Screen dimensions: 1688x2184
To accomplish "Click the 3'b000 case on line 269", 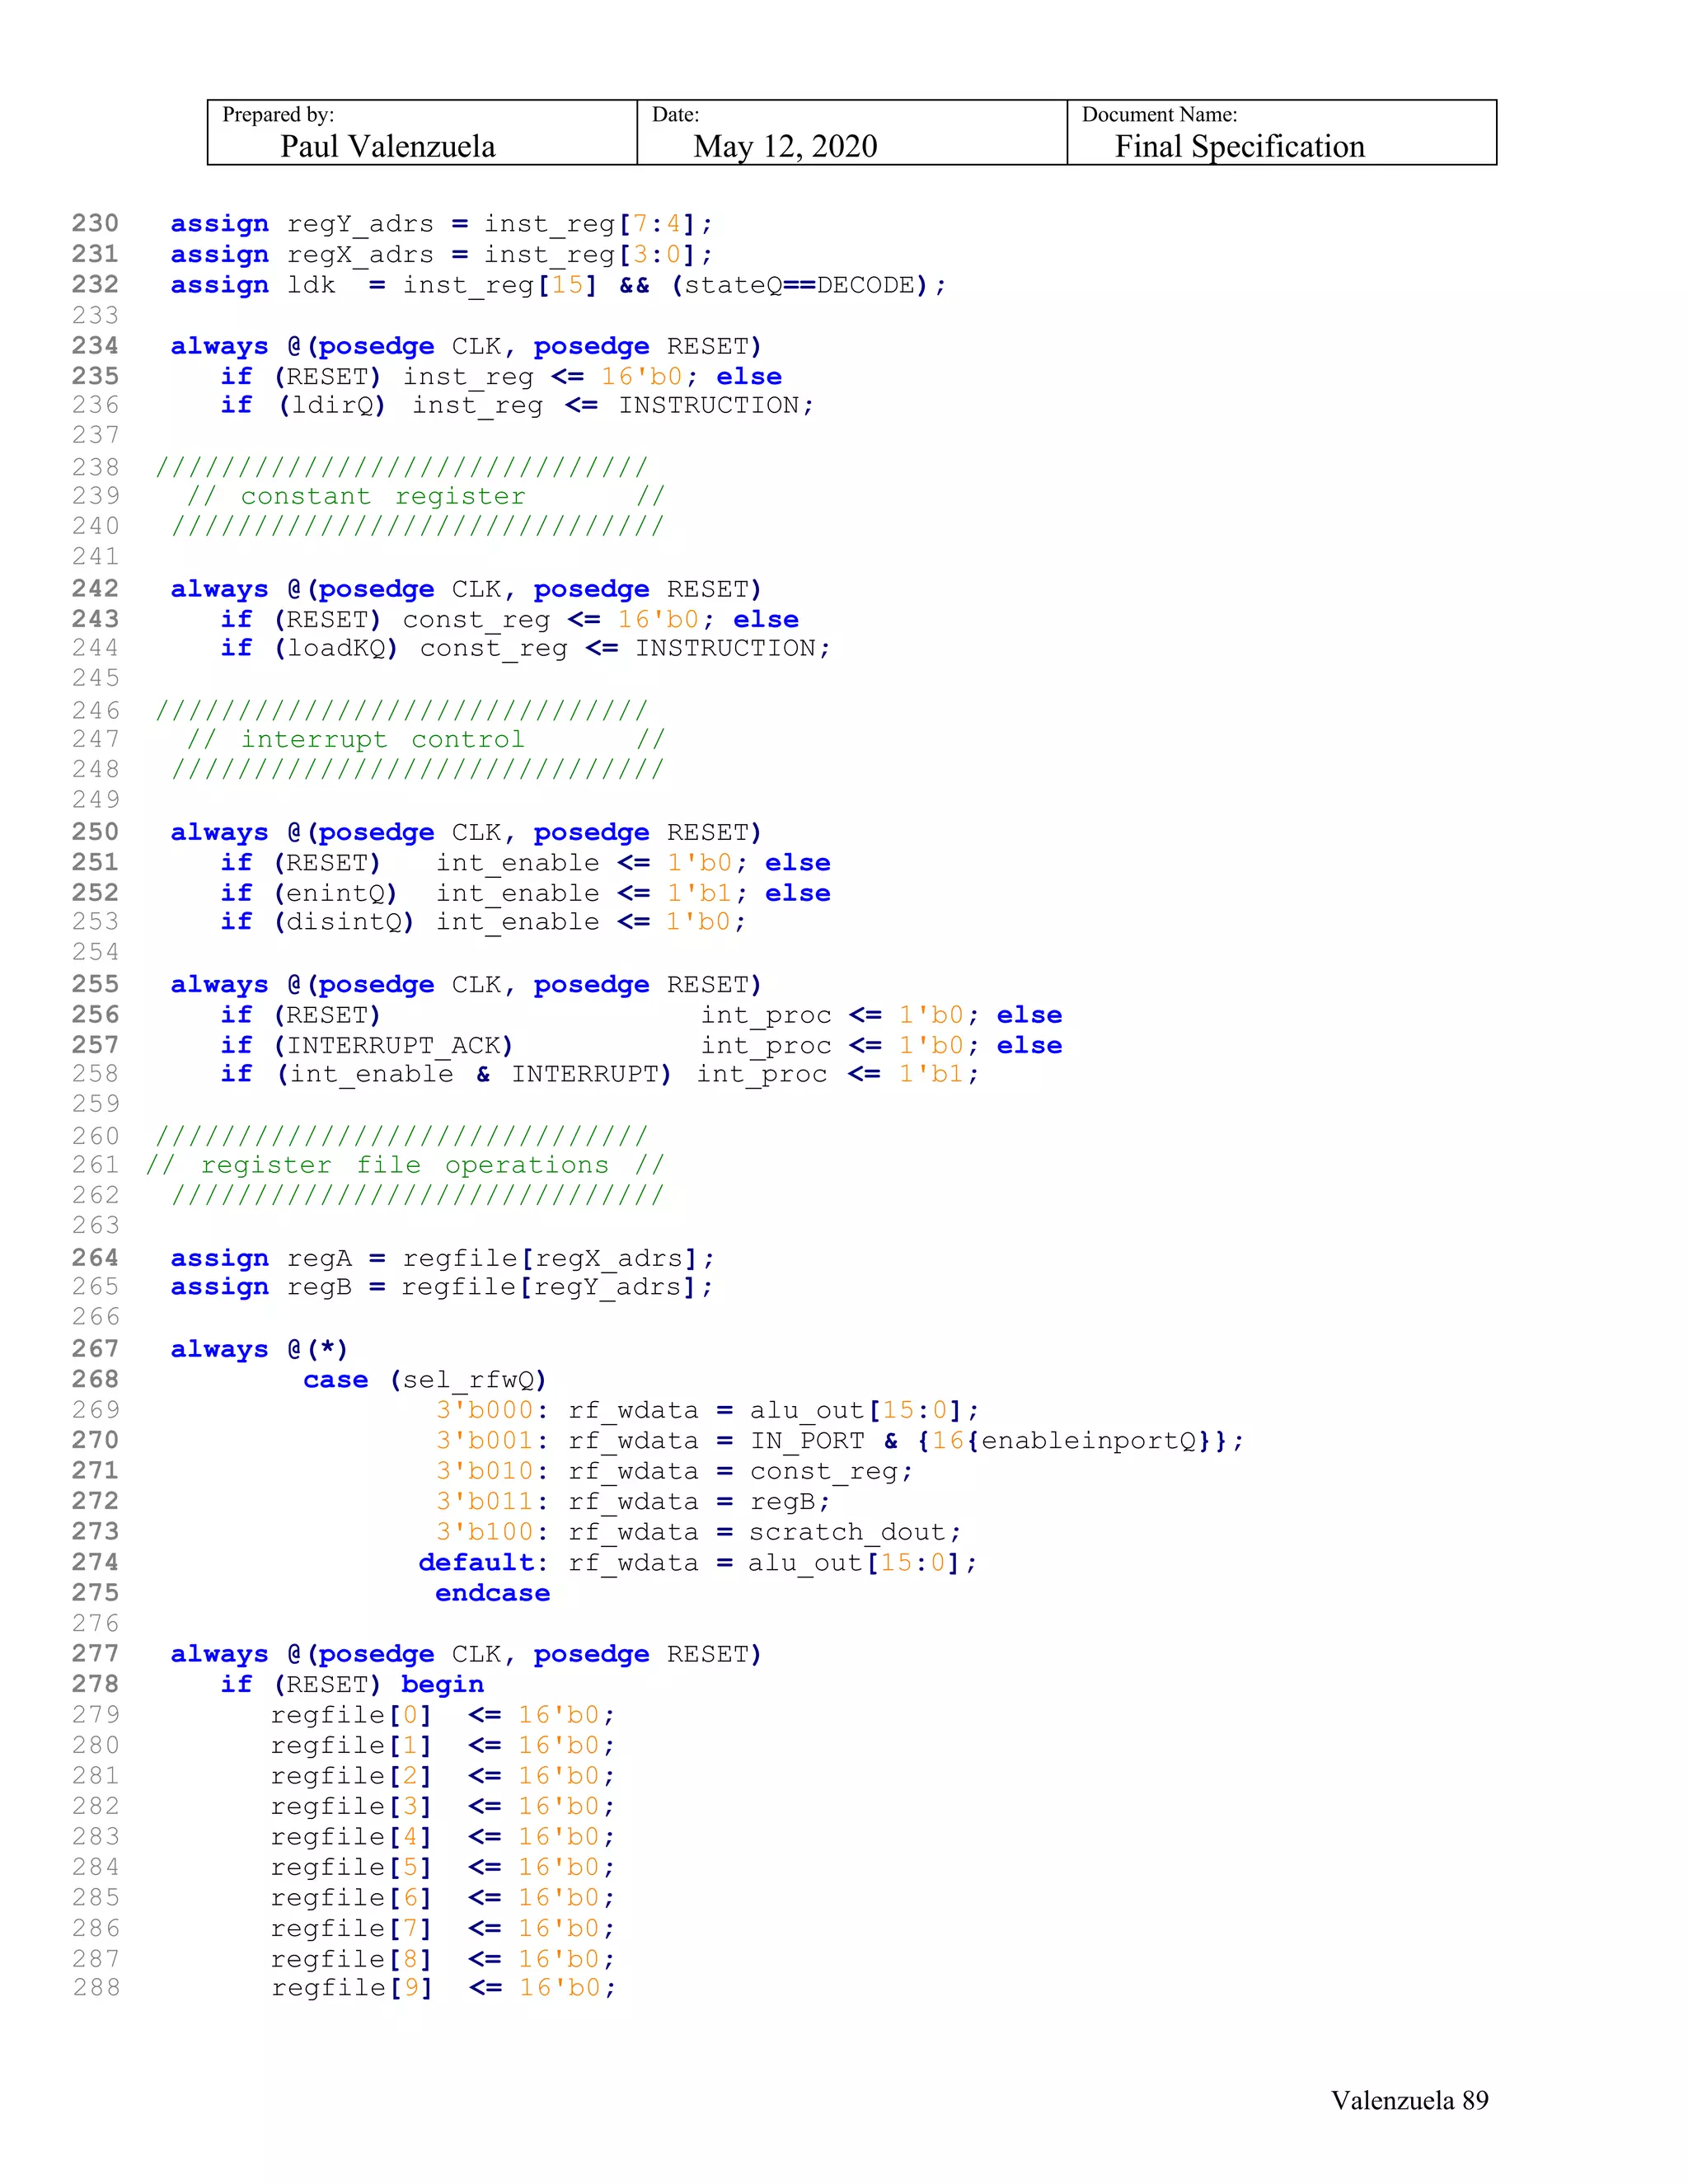I will [x=708, y=1410].
